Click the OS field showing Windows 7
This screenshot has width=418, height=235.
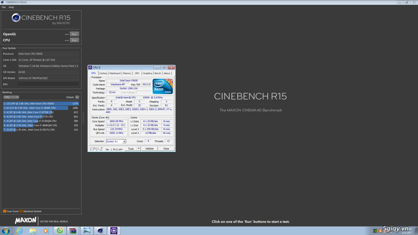pos(48,66)
